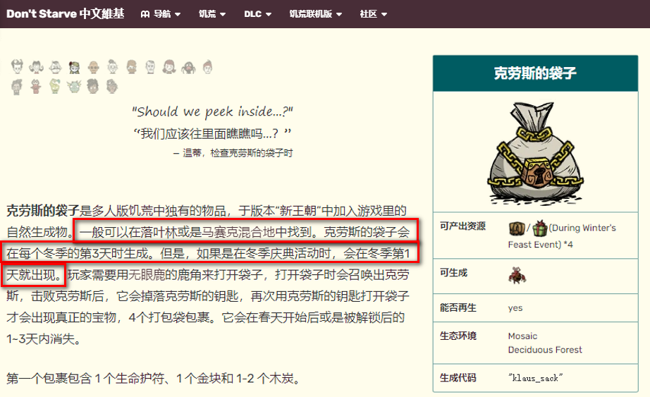Screen dimensions: 650x397
Task: Click the Deciduous Forest biome link
Action: pos(545,350)
